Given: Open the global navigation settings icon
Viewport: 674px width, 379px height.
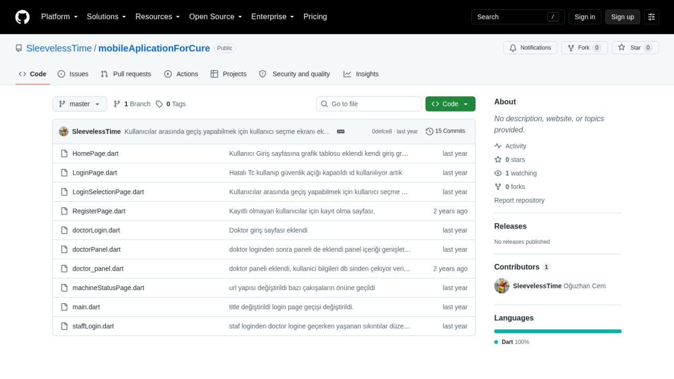Looking at the screenshot, I should 651,17.
